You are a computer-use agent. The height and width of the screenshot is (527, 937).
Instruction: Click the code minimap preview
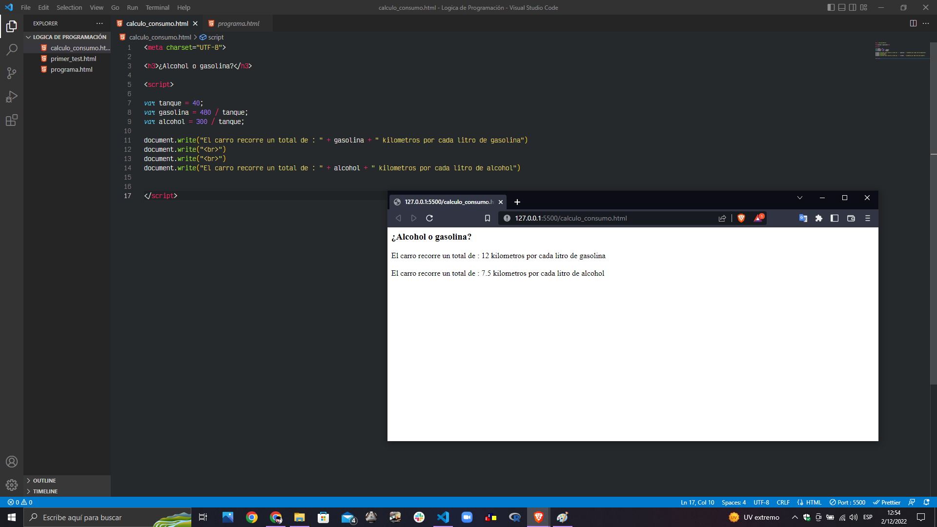(901, 50)
